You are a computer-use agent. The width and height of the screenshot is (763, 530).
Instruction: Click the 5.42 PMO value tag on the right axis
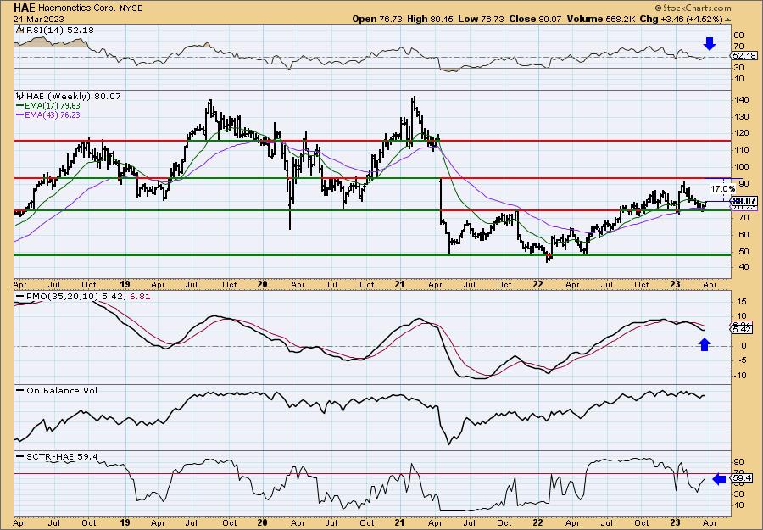pyautogui.click(x=743, y=330)
